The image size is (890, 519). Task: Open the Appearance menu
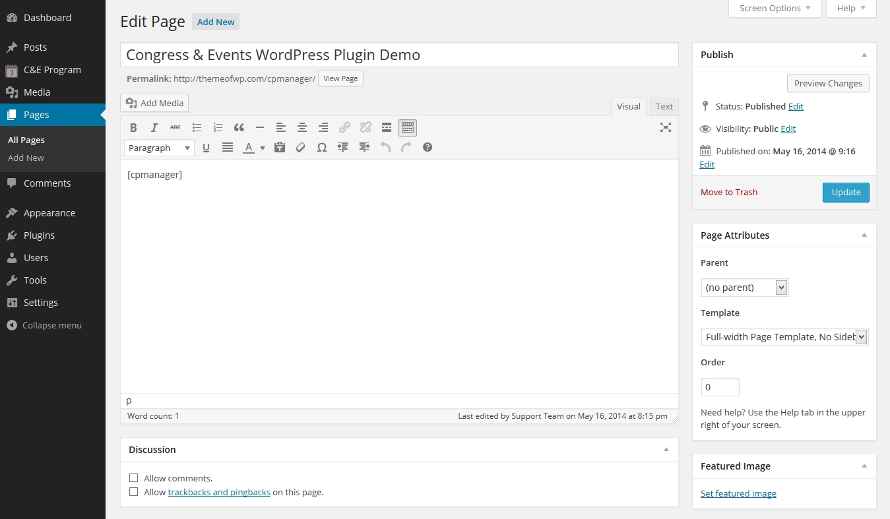pos(53,213)
